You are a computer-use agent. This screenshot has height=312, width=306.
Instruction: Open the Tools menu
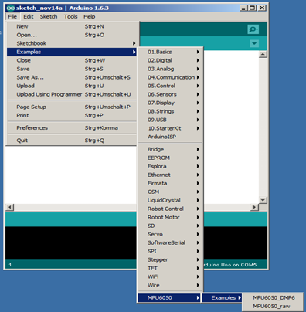(70, 16)
